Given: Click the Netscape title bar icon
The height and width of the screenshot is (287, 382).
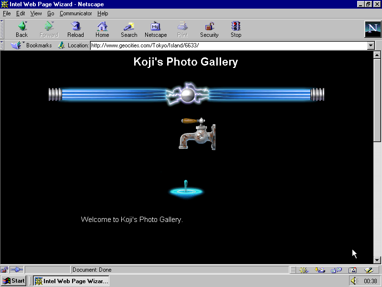Looking at the screenshot, I should 5,4.
